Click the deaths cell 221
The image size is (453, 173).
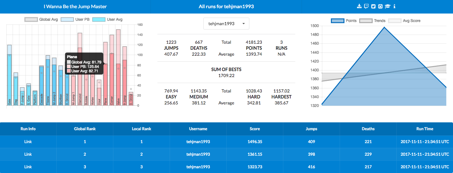pyautogui.click(x=368, y=142)
